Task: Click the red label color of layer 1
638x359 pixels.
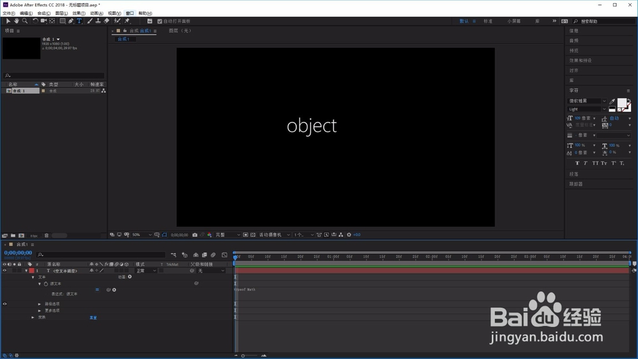Action: pyautogui.click(x=31, y=270)
